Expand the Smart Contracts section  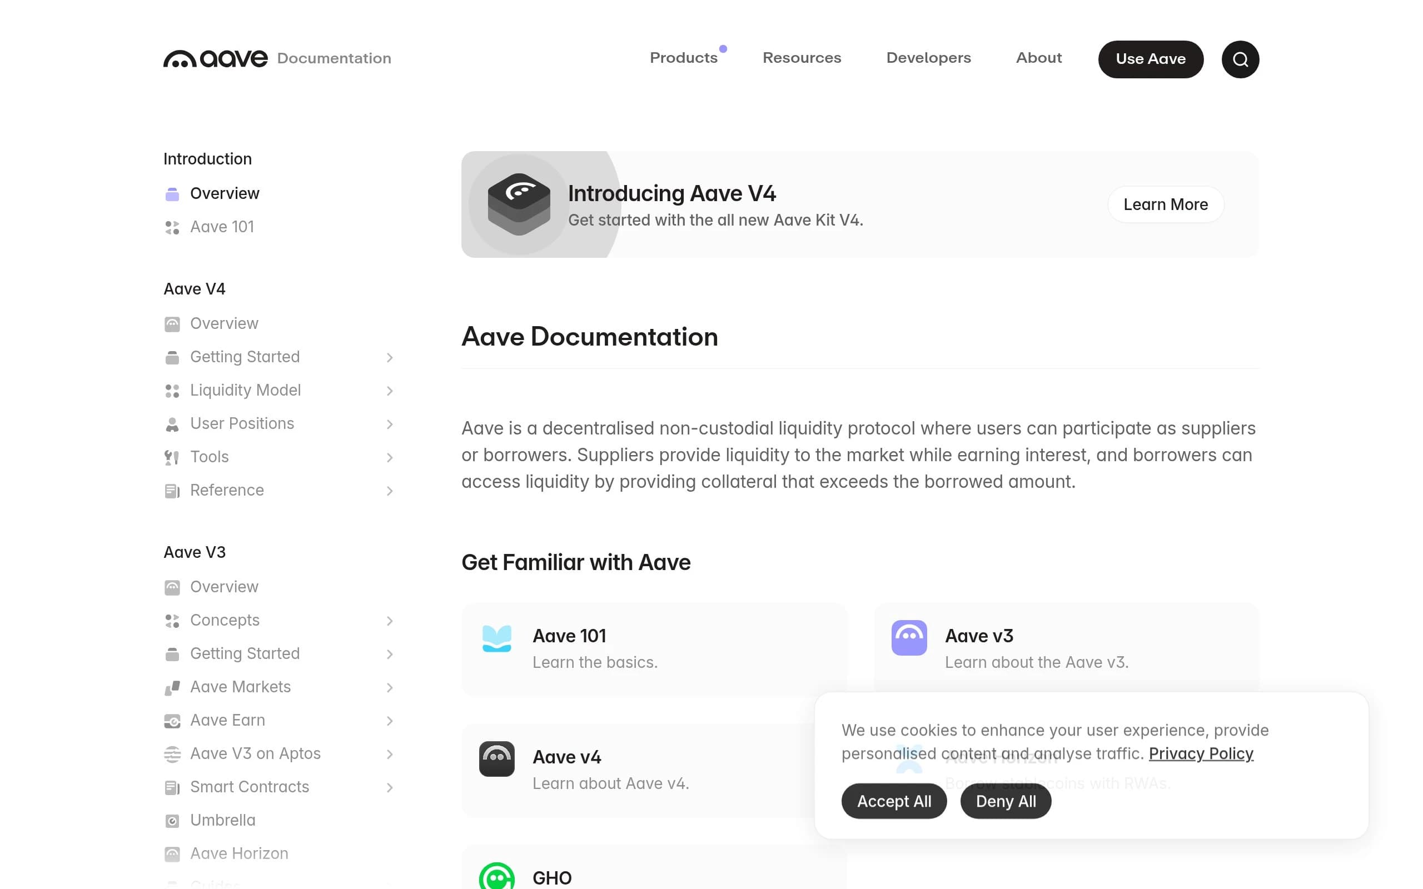tap(390, 787)
